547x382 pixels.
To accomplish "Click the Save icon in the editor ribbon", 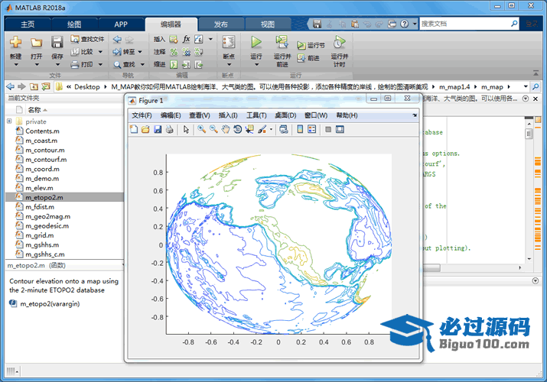I will click(57, 43).
